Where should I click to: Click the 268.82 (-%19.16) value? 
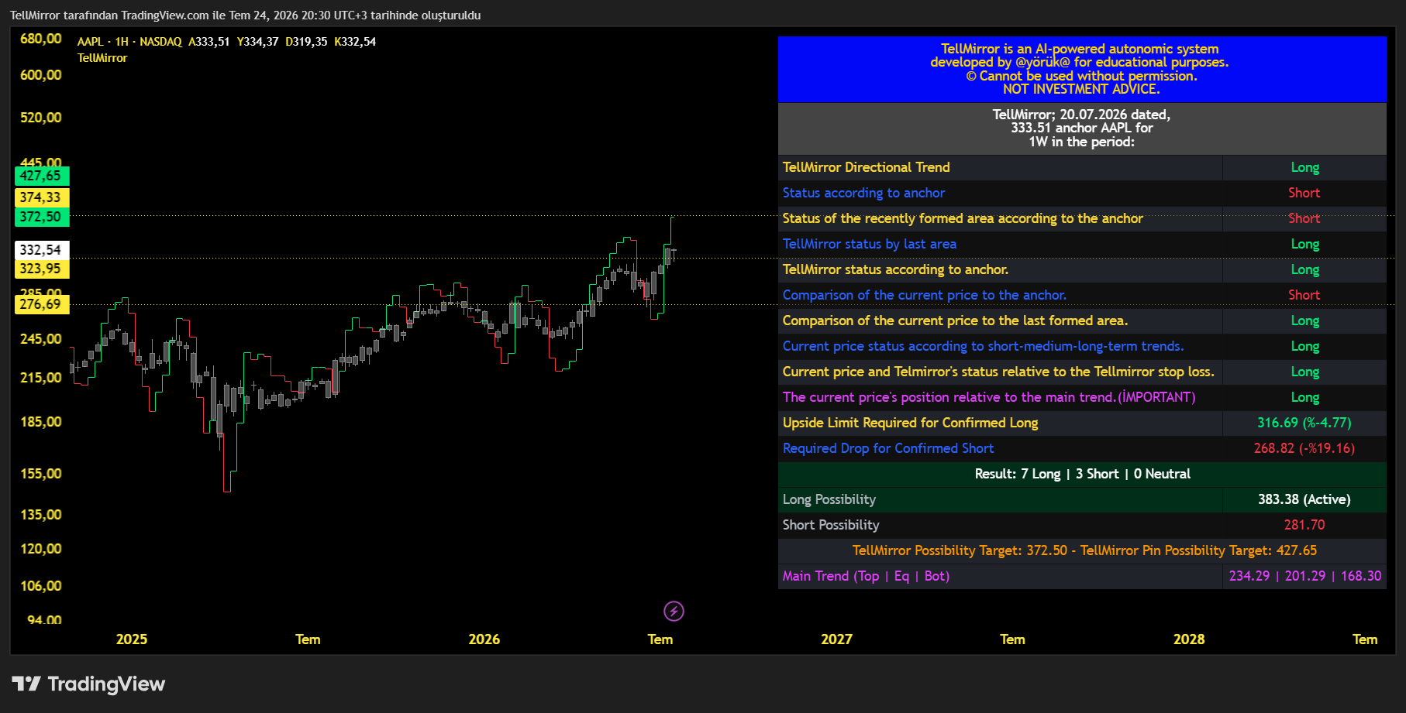tap(1304, 448)
